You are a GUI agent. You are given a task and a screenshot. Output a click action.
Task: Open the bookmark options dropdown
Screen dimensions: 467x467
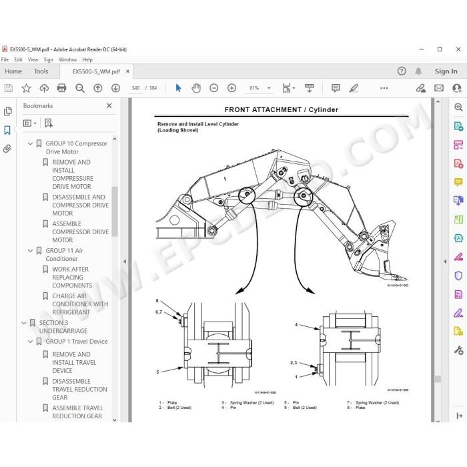29,123
